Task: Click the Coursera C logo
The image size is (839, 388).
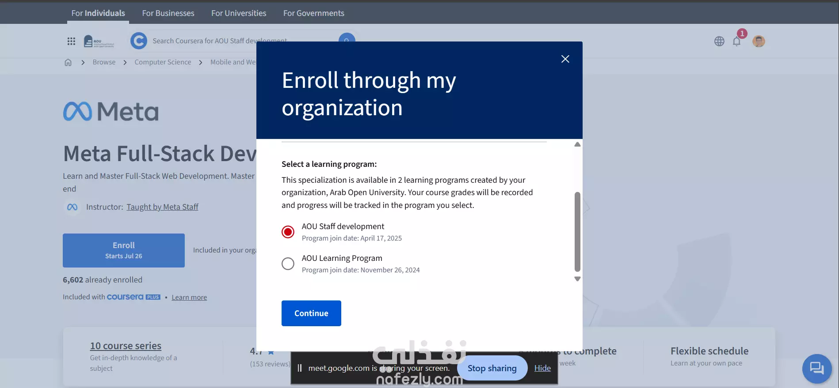Action: point(139,41)
